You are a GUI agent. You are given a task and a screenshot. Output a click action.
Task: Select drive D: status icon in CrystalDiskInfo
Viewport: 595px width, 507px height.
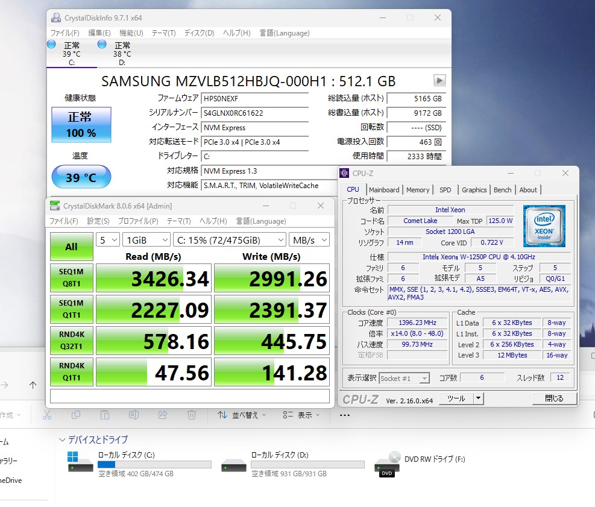pyautogui.click(x=102, y=45)
